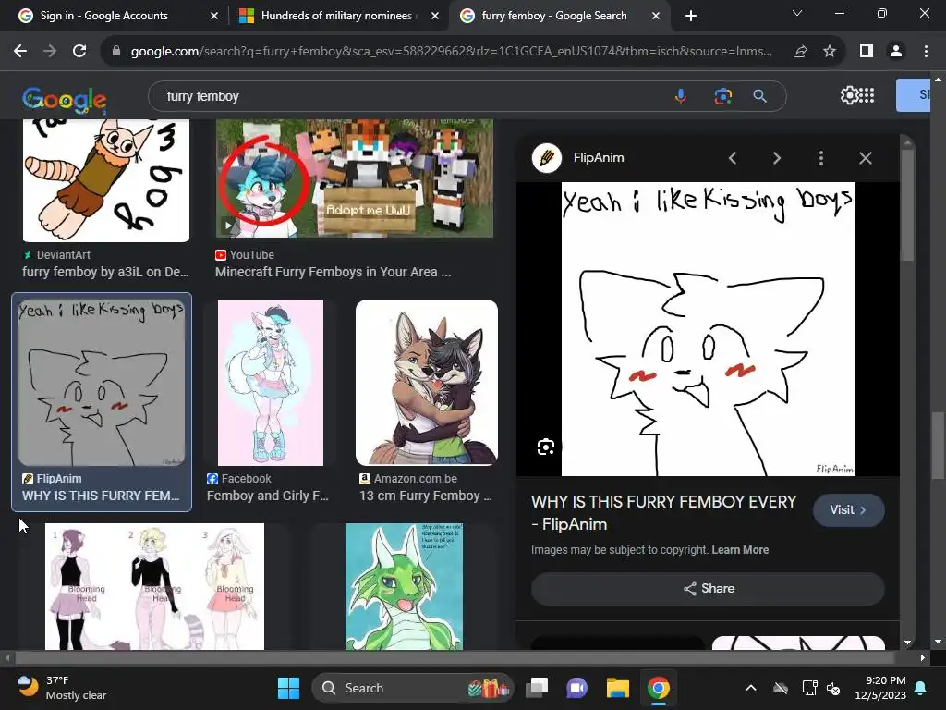Click the Google logo
946x710 pixels.
[64, 100]
